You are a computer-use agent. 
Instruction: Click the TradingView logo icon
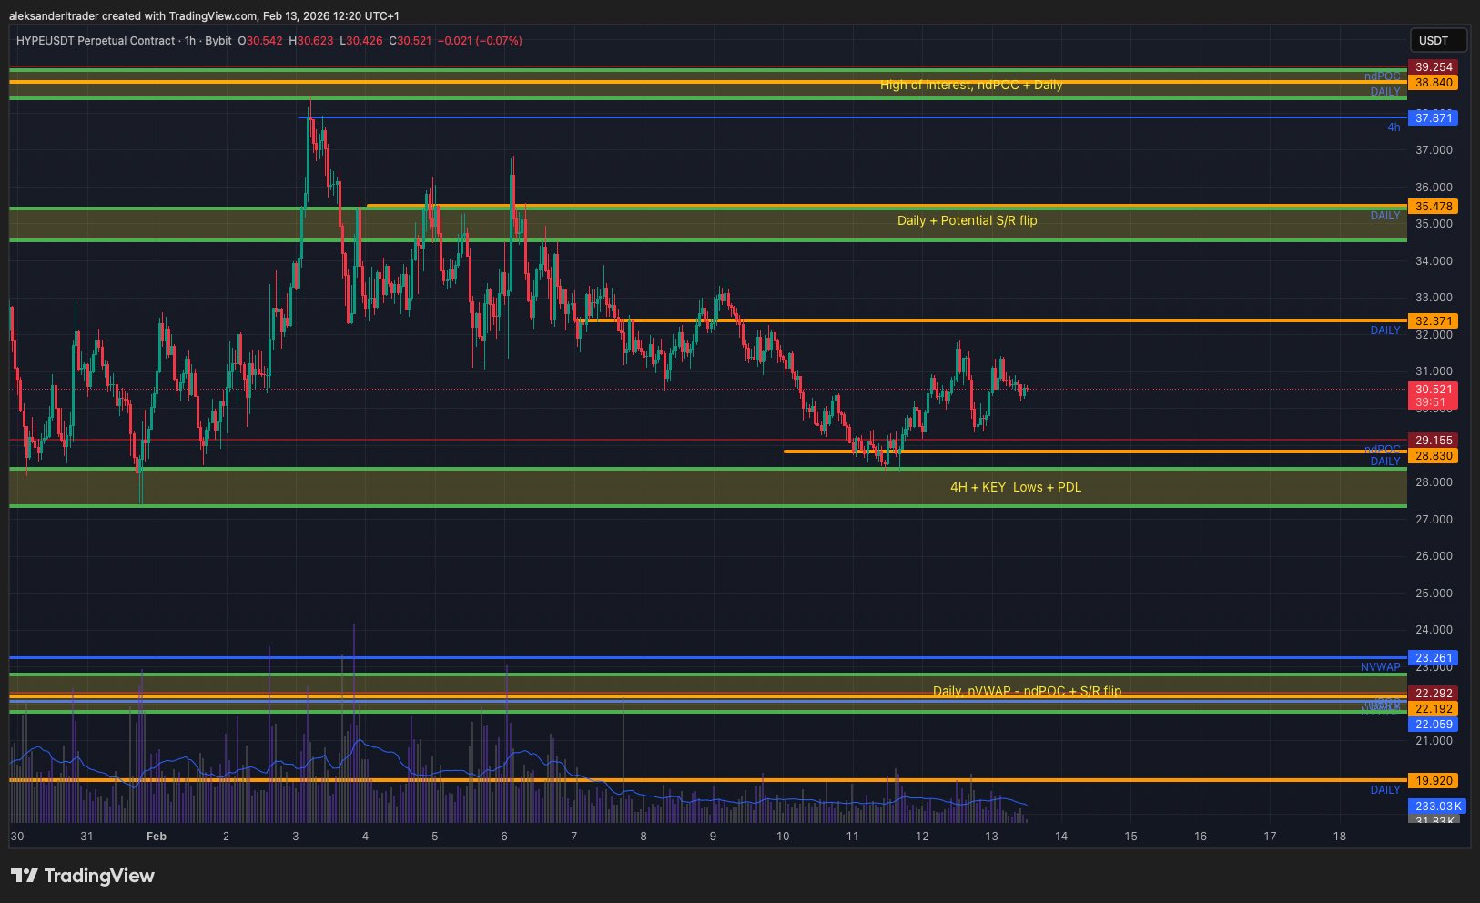click(x=25, y=876)
